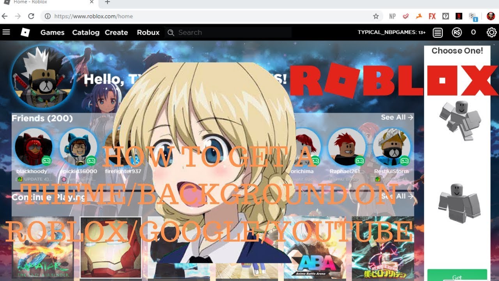Click the NP extension icon
The height and width of the screenshot is (281, 499).
point(392,16)
